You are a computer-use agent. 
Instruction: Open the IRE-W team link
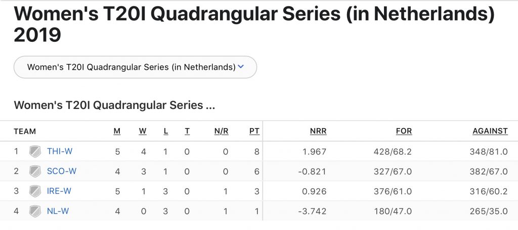(x=59, y=191)
